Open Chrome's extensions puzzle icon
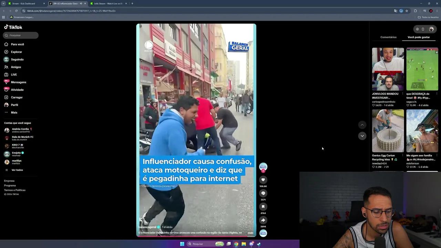441x248 pixels. click(415, 11)
